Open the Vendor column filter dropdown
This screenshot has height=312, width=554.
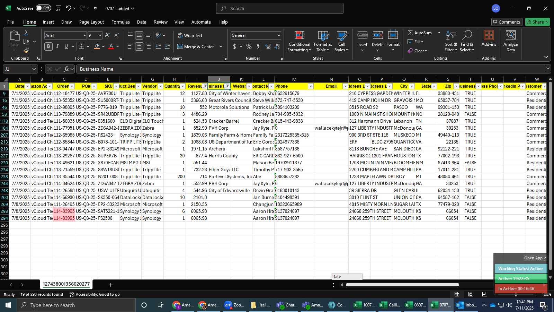point(161,86)
